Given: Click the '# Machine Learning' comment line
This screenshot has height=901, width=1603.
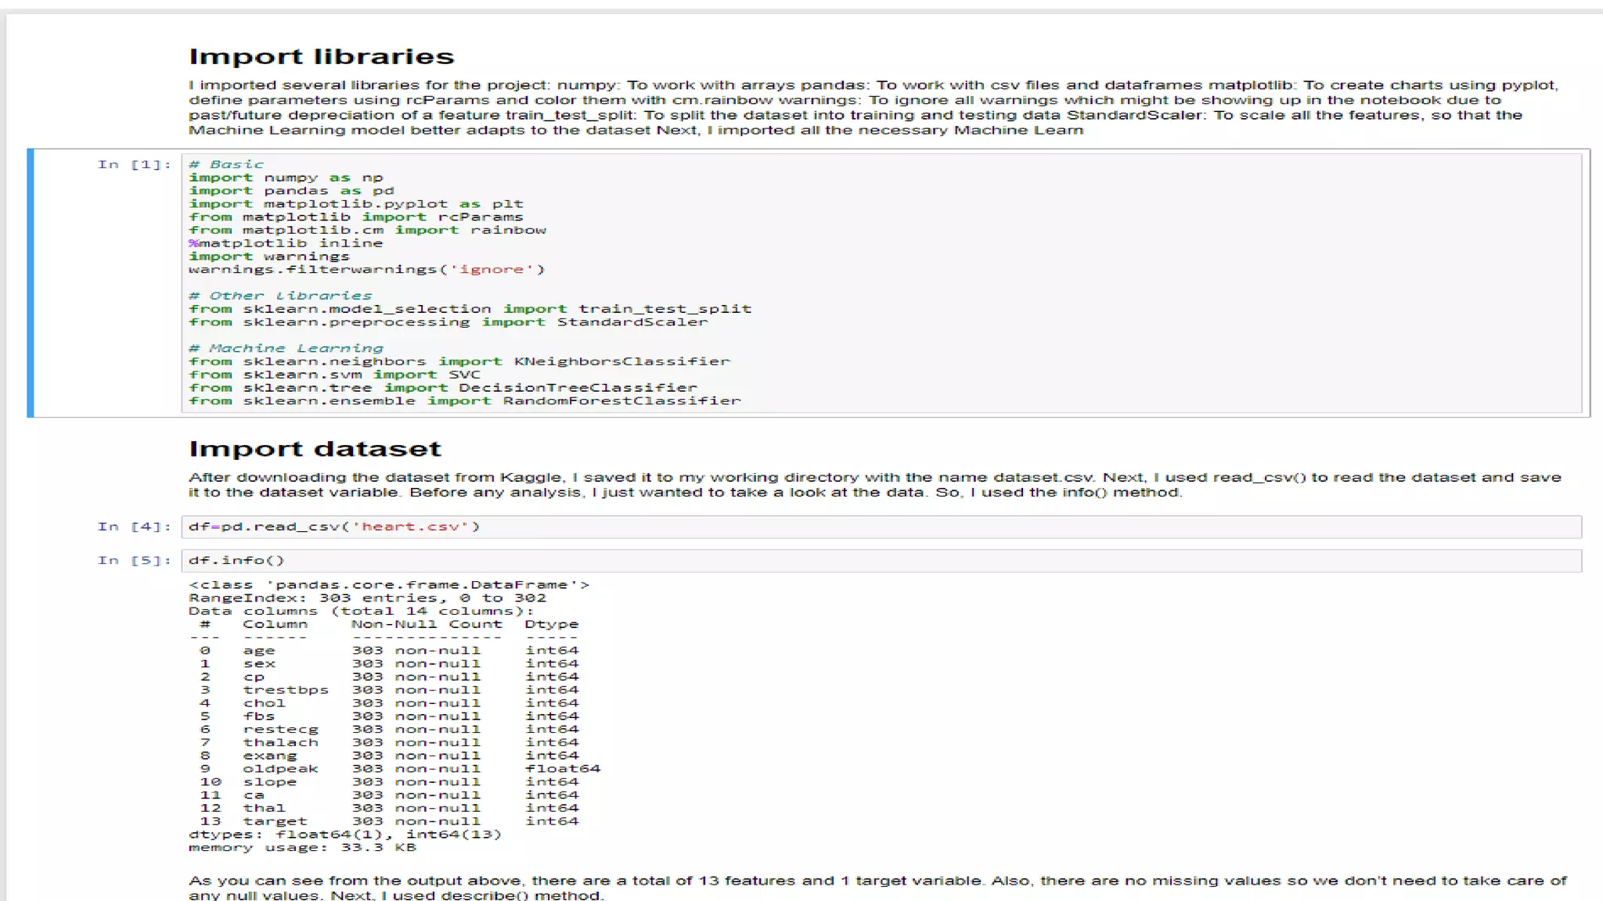Looking at the screenshot, I should pyautogui.click(x=286, y=348).
